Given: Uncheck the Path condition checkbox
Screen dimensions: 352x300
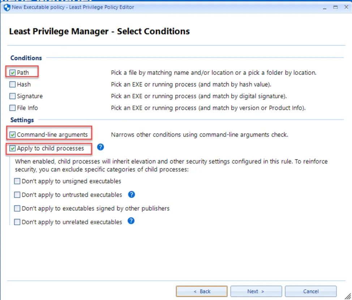Looking at the screenshot, I should click(13, 73).
